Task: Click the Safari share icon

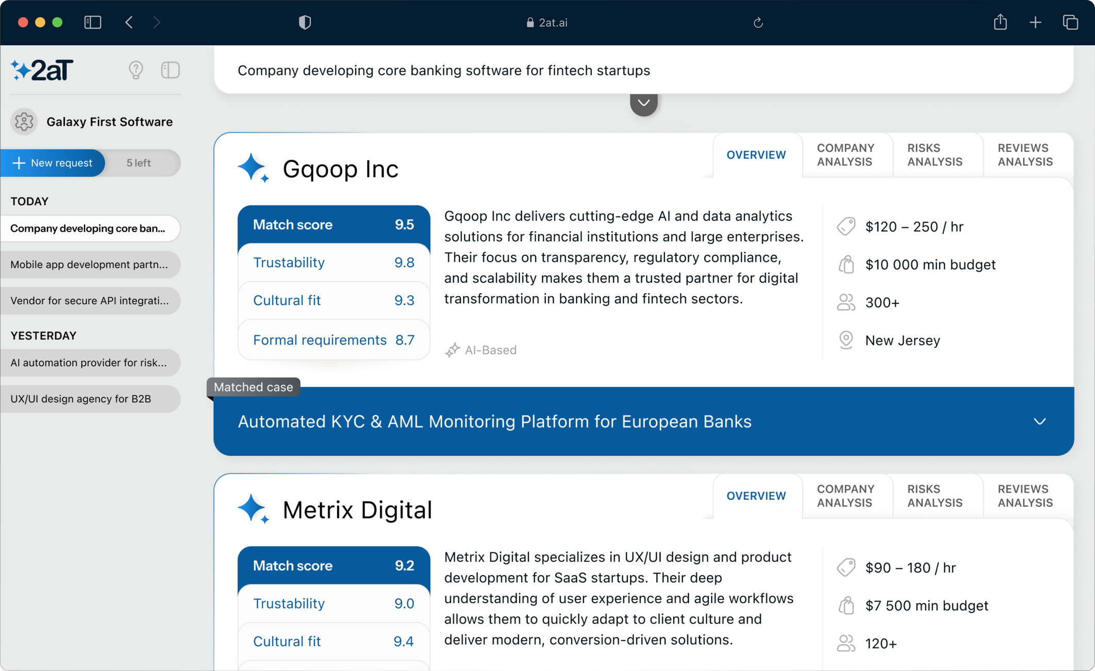Action: [x=1000, y=22]
